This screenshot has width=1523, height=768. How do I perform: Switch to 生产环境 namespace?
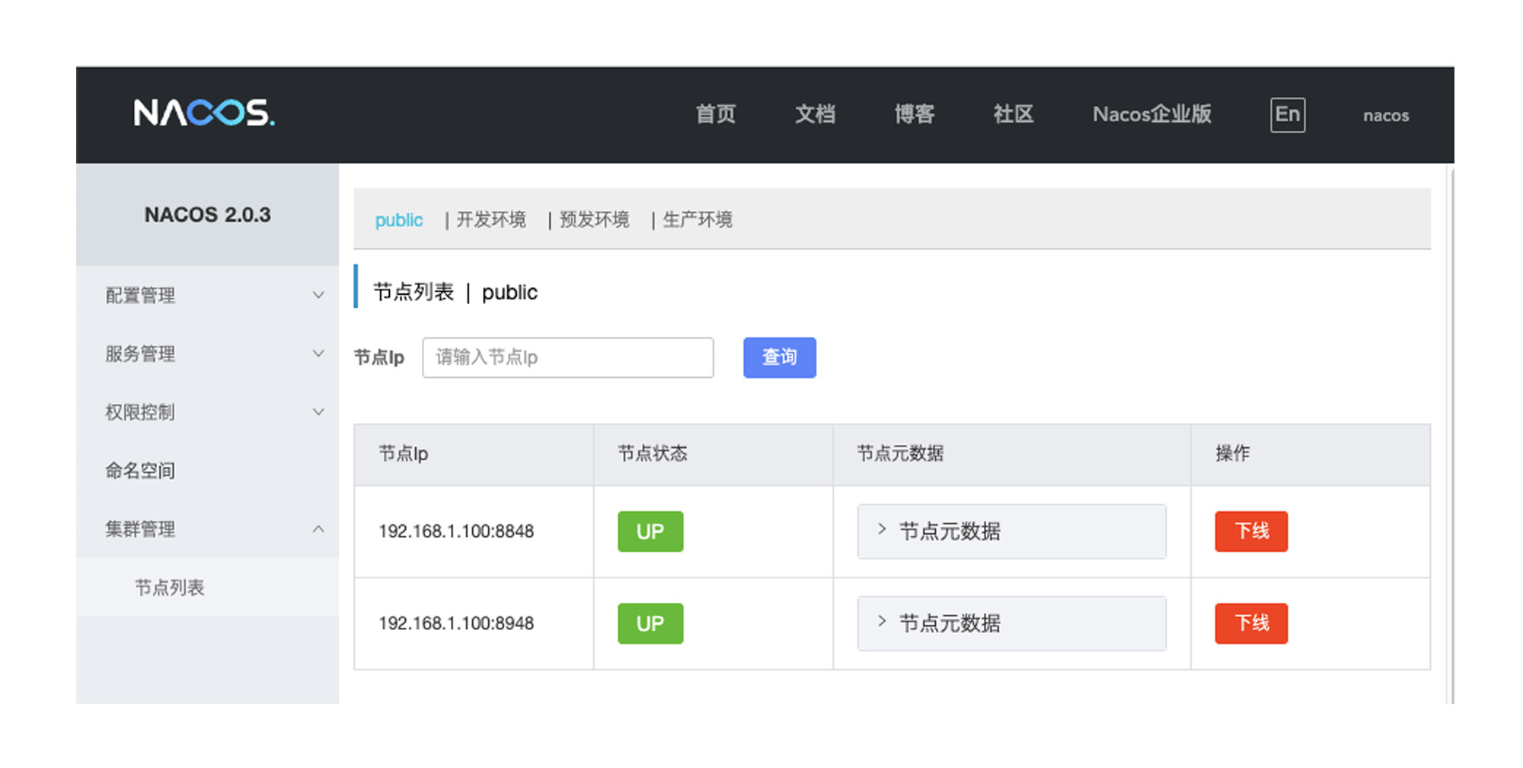click(697, 220)
